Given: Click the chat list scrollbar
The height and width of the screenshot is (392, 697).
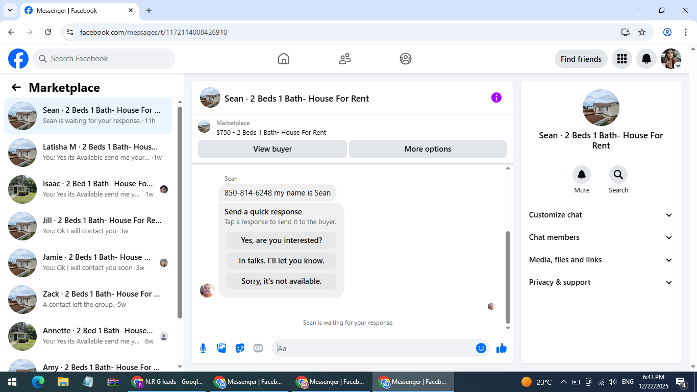Looking at the screenshot, I should [180, 212].
